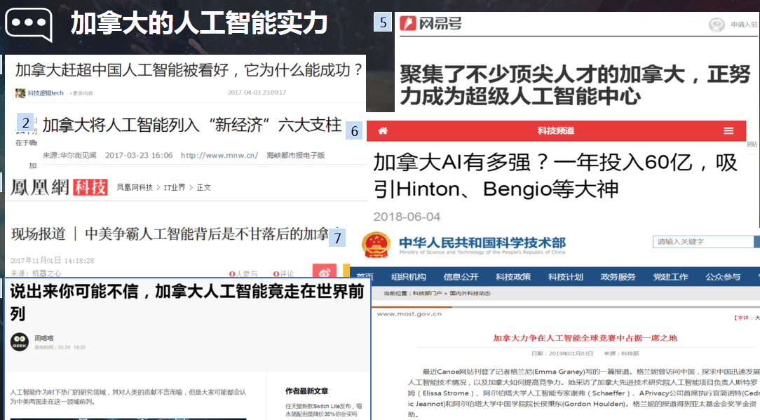Switch to the 政务服务 tab
Viewport: 760px width, 420px height.
click(618, 277)
